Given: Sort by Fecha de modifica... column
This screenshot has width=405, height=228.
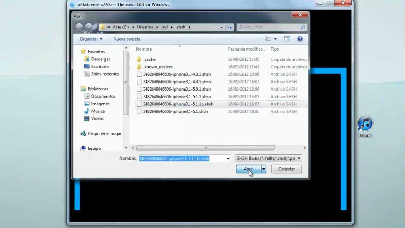Looking at the screenshot, I should pyautogui.click(x=247, y=49).
